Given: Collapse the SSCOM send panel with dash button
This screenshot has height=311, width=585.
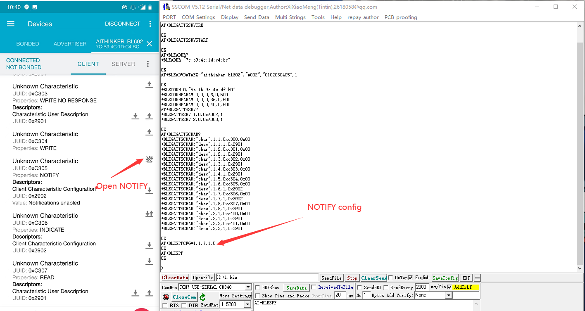Looking at the screenshot, I should point(477,278).
